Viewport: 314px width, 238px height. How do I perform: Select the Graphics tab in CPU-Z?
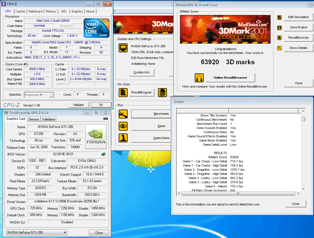point(77,11)
